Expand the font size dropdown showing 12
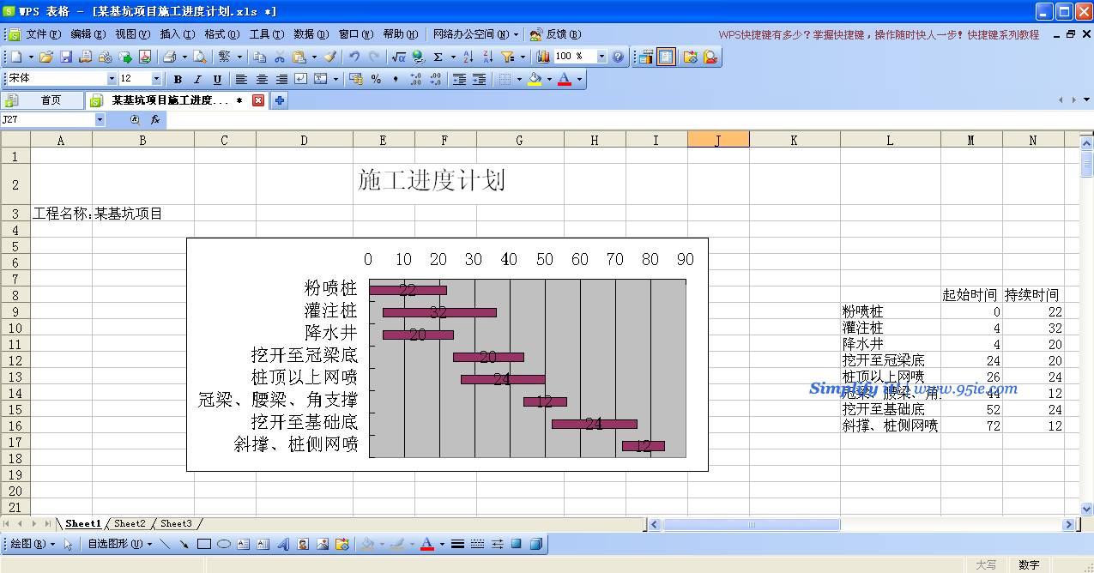Viewport: 1094px width, 573px height. pos(156,79)
